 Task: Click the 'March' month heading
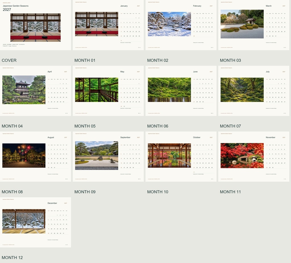click(269, 6)
